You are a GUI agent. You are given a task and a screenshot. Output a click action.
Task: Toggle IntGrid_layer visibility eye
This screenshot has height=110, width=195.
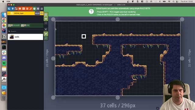point(42,13)
